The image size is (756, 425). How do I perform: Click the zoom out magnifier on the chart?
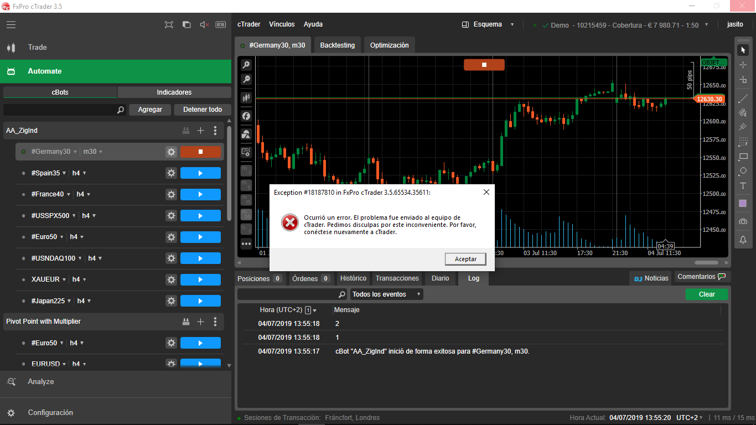[246, 79]
